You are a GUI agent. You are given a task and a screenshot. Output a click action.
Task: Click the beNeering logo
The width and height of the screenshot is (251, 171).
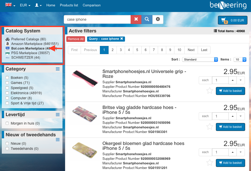point(228,5)
